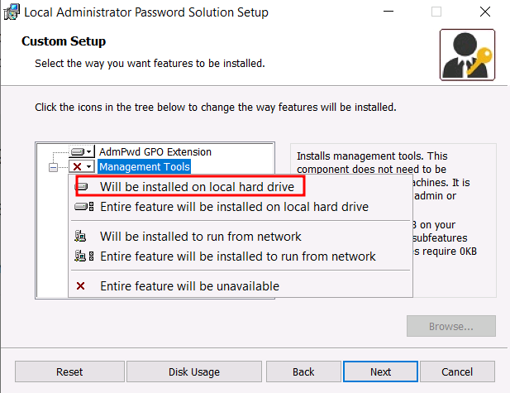Go Back to previous setup page
This screenshot has width=510, height=393.
(303, 371)
